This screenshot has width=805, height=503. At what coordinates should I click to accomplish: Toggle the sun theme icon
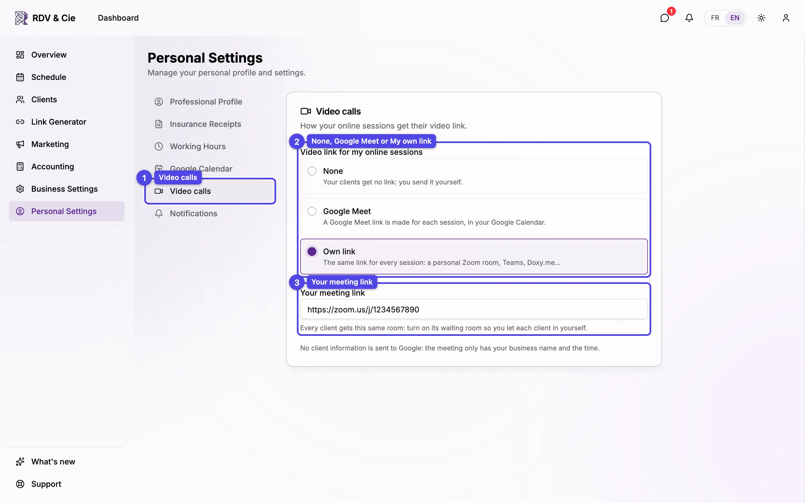[761, 18]
